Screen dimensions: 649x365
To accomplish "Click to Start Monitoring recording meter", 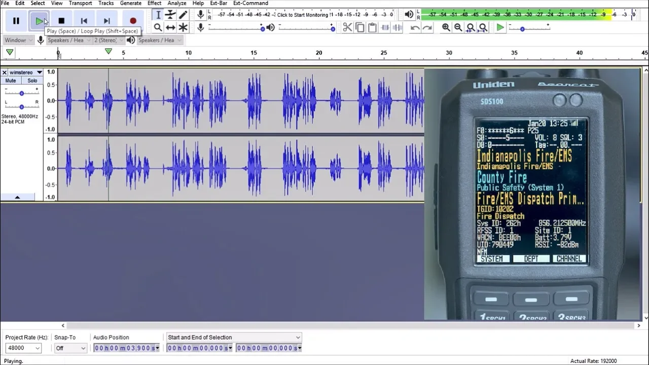I will point(303,15).
